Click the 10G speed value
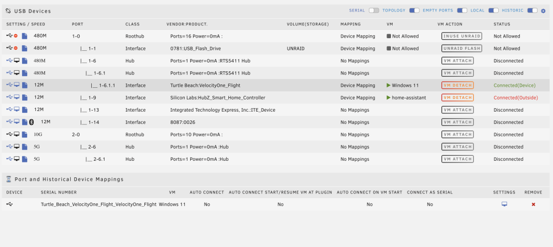This screenshot has height=247, width=553. coord(38,134)
